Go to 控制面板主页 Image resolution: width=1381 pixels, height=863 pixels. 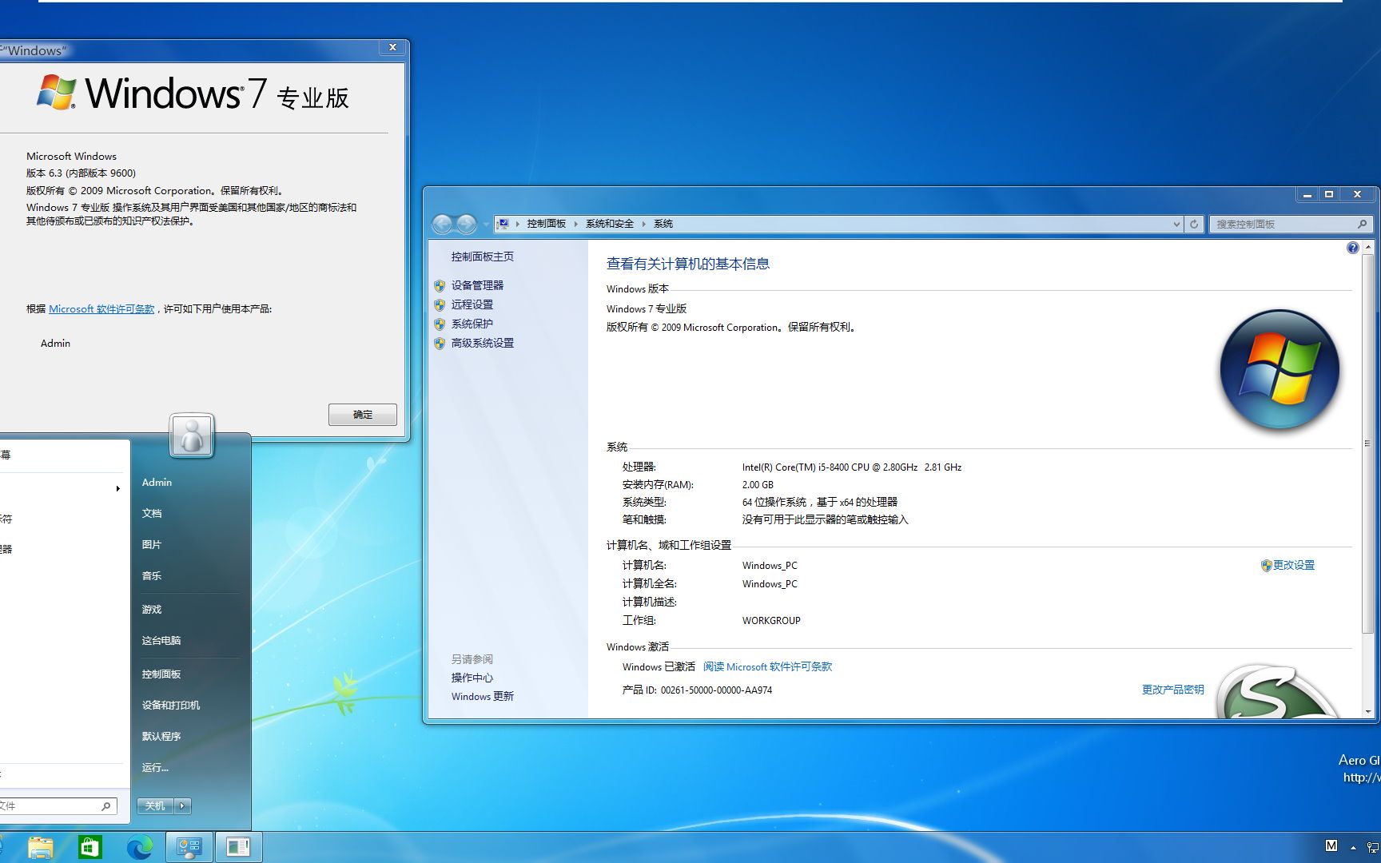(483, 257)
